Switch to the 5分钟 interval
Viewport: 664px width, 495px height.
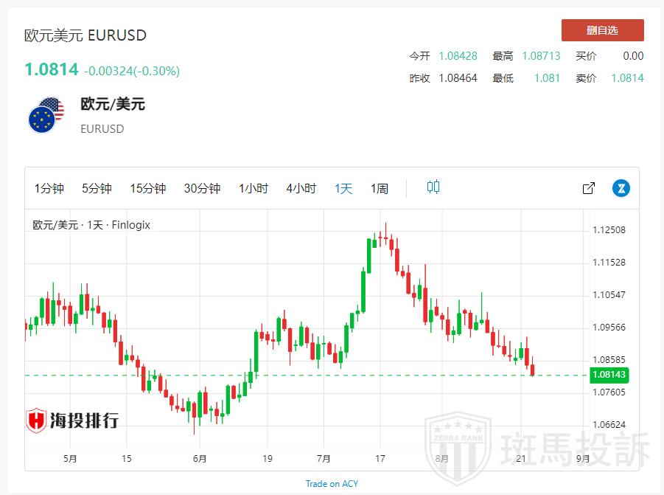click(97, 189)
